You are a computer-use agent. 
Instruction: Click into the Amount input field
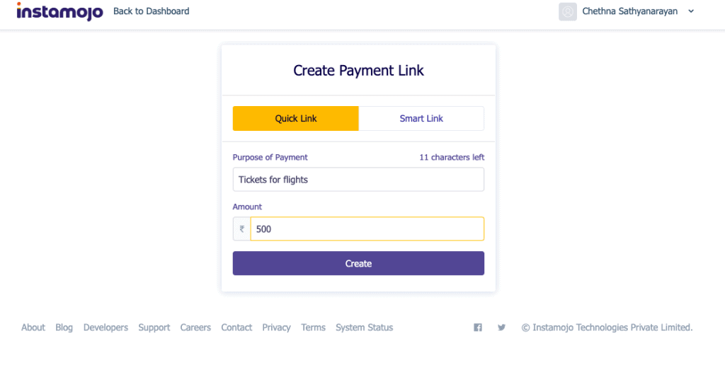point(367,229)
